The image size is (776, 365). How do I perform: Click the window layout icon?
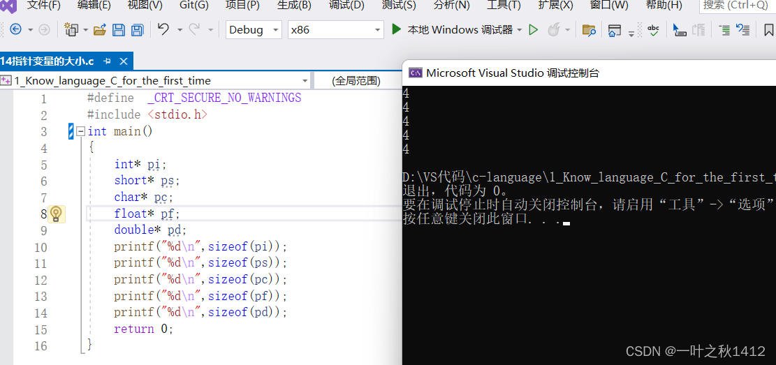point(615,30)
